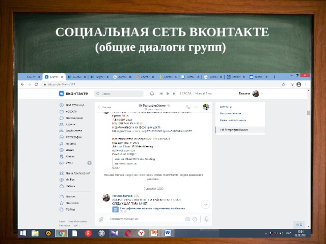The width and height of the screenshot is (326, 244).
Task: Open My Page in VK sidebar
Action: click(x=72, y=105)
